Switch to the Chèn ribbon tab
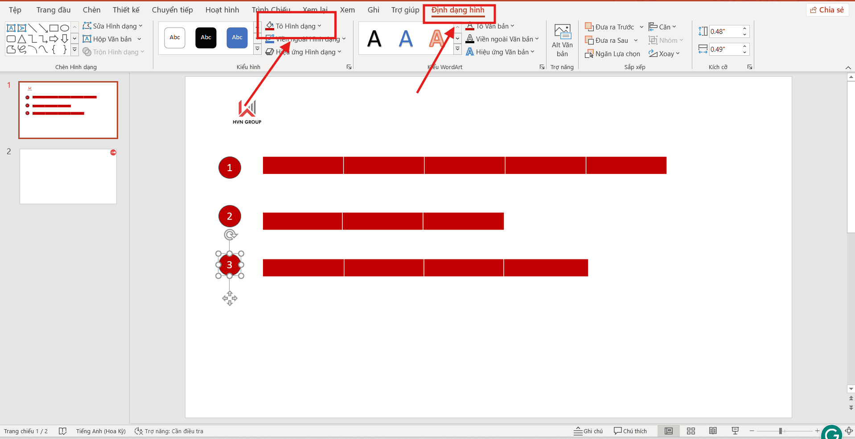Image resolution: width=855 pixels, height=439 pixels. click(x=91, y=10)
